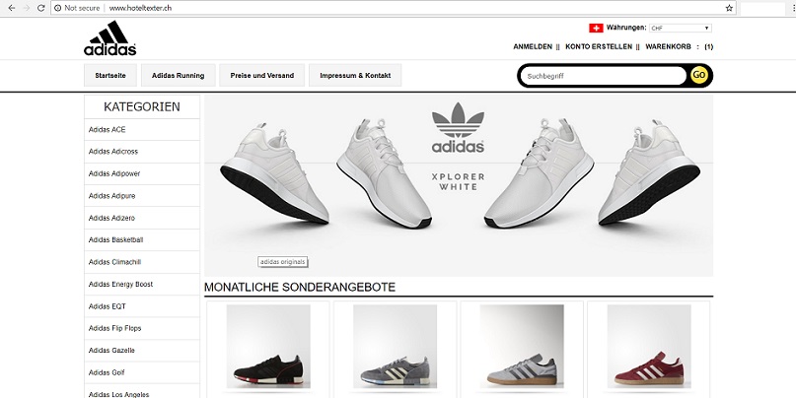Open the Impressum & Kontakt menu item
Screen dimensions: 796x398
(355, 76)
